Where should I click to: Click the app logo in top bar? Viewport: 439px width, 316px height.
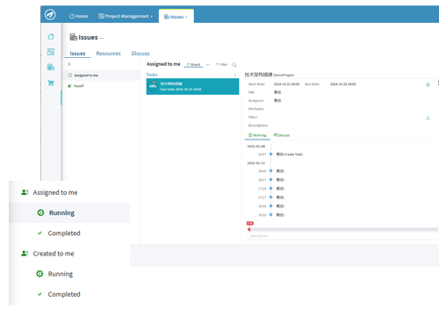click(50, 15)
